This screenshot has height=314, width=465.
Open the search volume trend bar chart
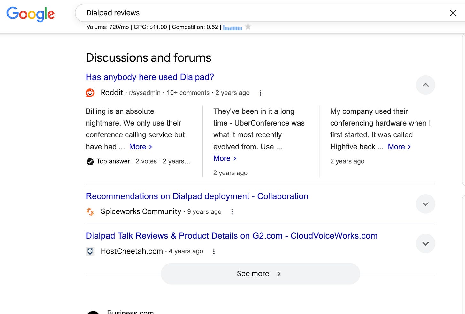click(232, 27)
